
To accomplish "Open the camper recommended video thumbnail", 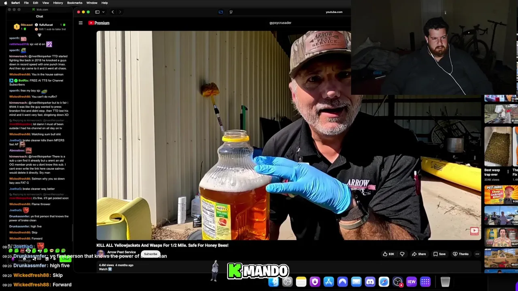I will tap(501, 114).
